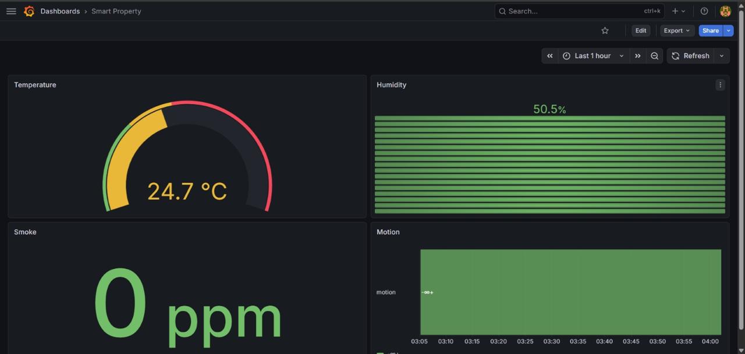Shift time range backward

pos(550,56)
